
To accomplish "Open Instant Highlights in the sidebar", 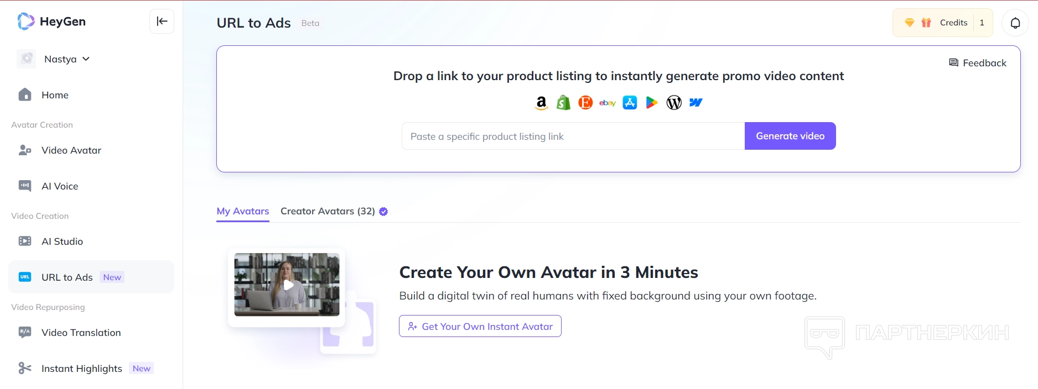I will 81,369.
